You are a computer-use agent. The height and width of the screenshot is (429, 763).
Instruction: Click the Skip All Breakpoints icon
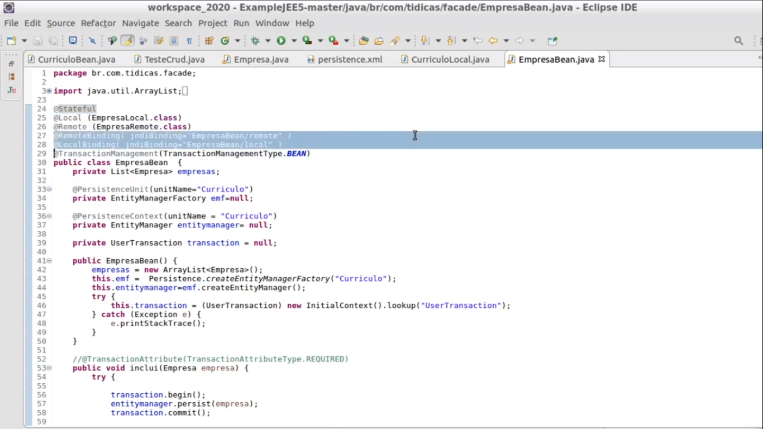(x=92, y=41)
